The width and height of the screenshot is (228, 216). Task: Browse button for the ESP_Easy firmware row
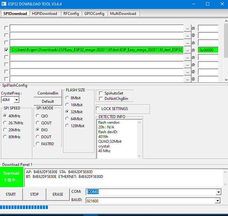[x=188, y=50]
